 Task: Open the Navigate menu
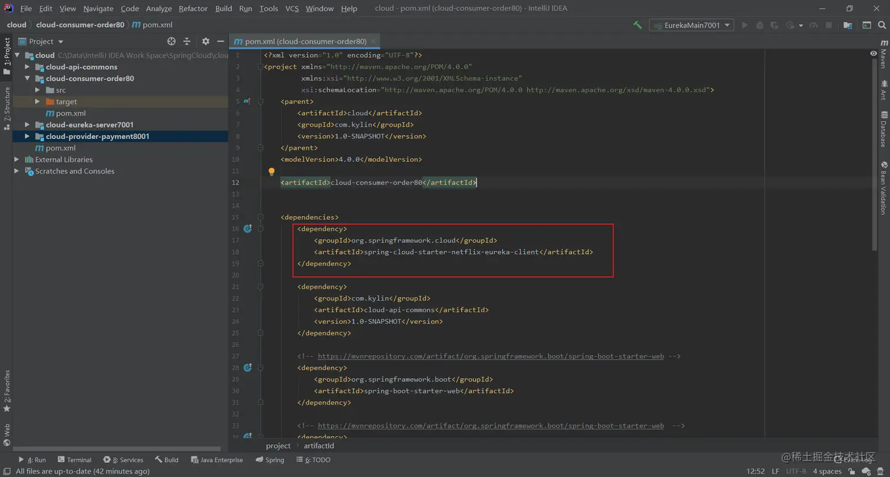(98, 8)
